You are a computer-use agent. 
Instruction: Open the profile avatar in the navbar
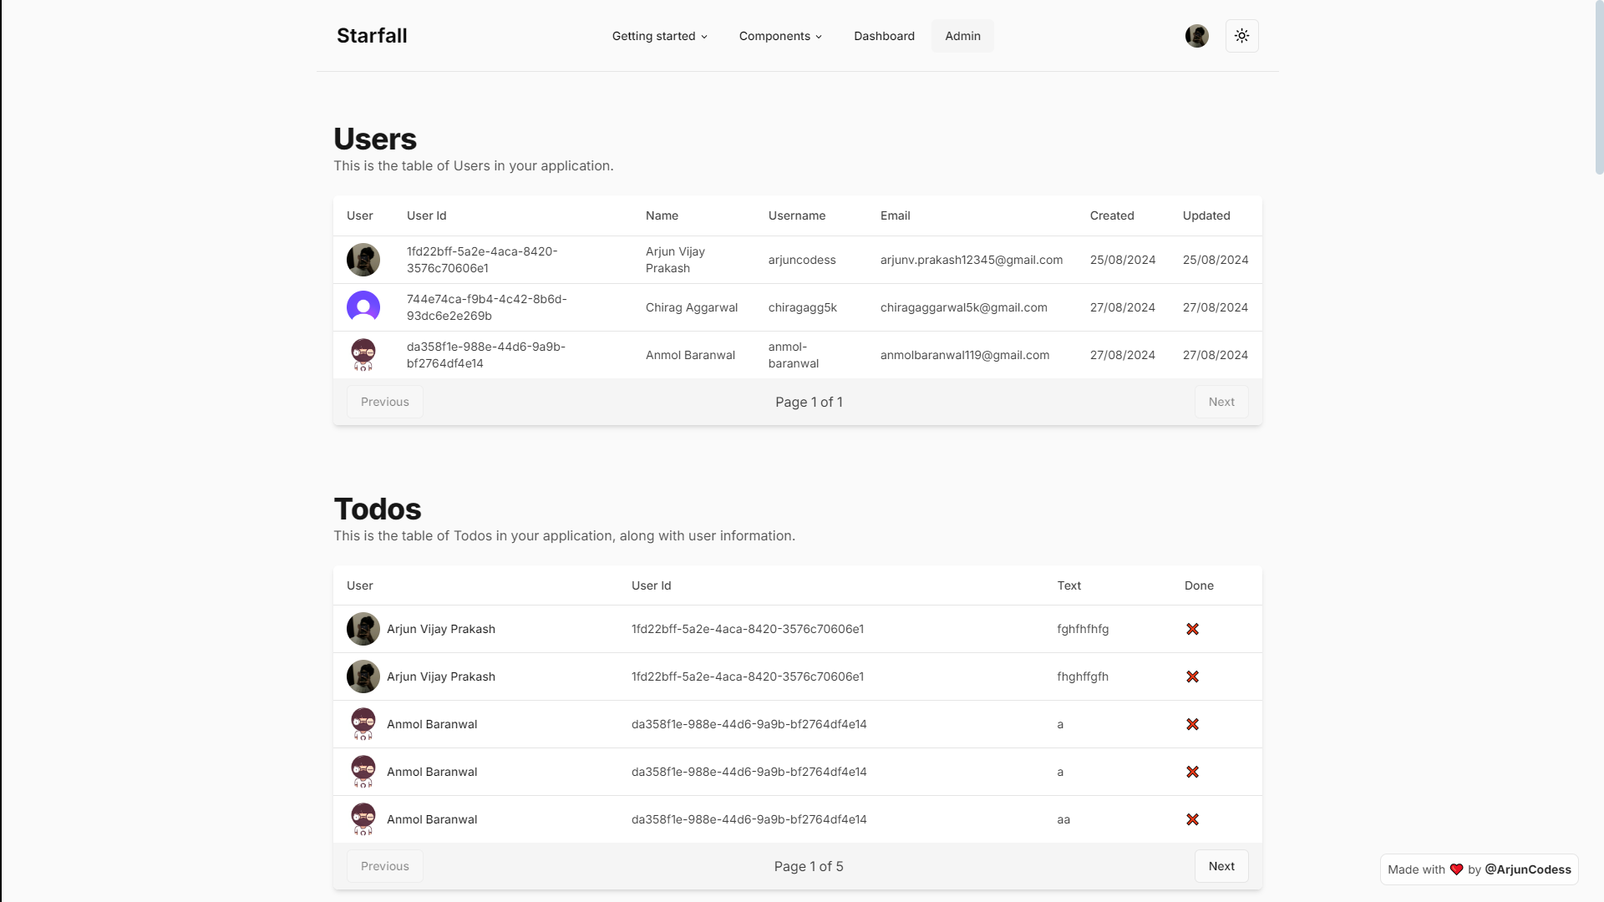pyautogui.click(x=1196, y=36)
